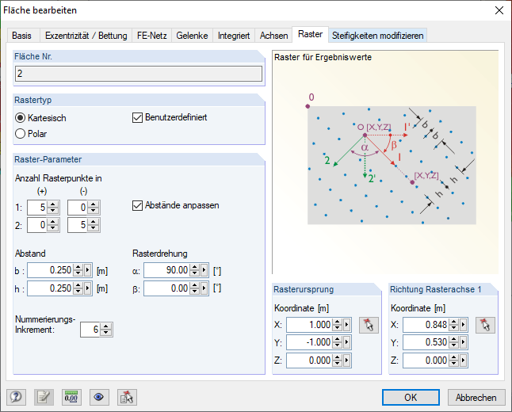Open arrow menu of Rasterachse 1 Z field
Screen dimensions: 512x412
tap(464, 360)
